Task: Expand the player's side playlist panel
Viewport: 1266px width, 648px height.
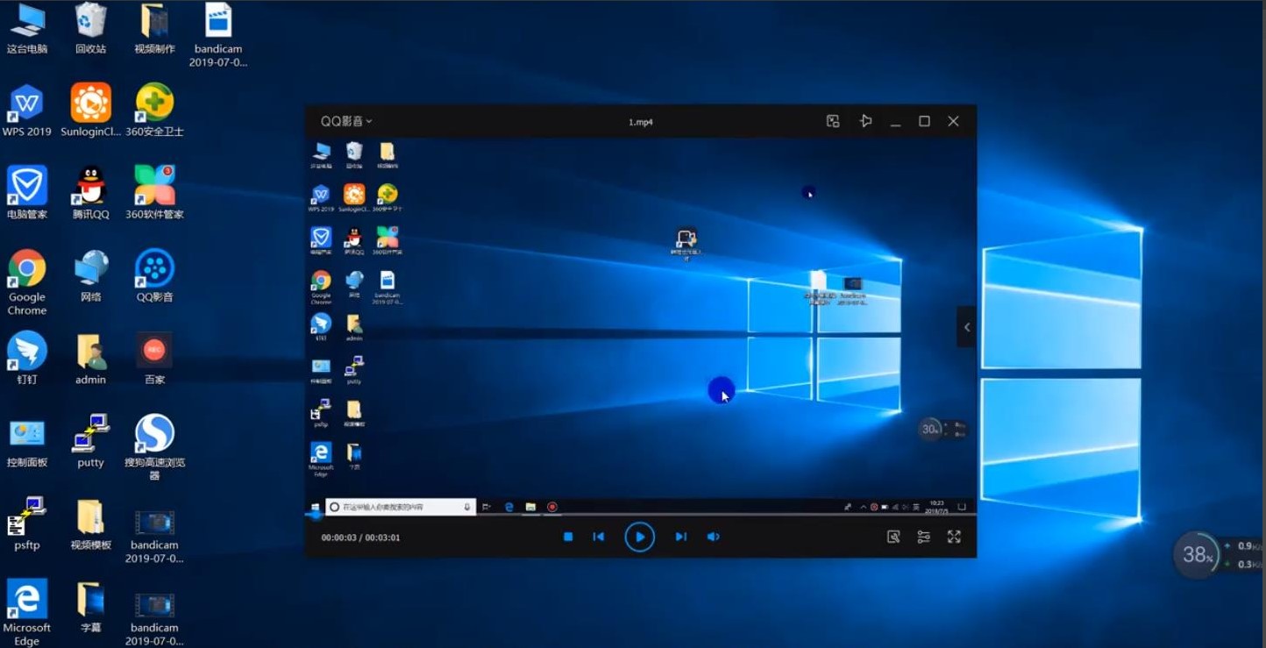Action: (x=966, y=327)
